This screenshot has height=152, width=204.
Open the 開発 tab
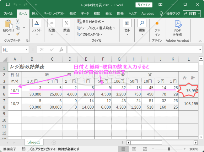click(x=120, y=14)
